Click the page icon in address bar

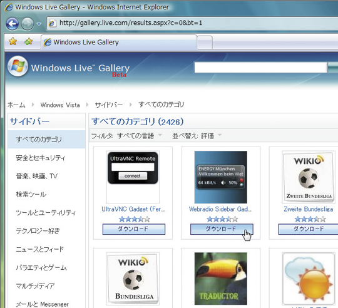53,23
